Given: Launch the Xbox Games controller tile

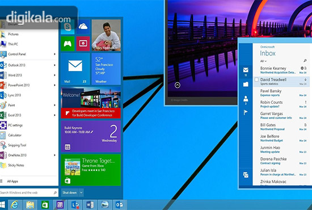Looking at the screenshot, I should tap(68, 44).
